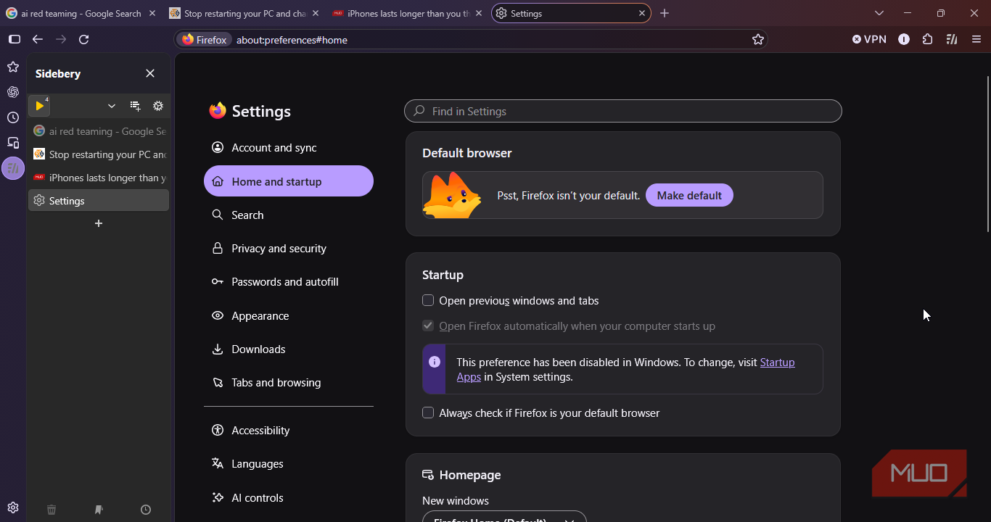The width and height of the screenshot is (991, 522).
Task: Expand the Sidebery panel dropdown chevron
Action: [x=112, y=106]
